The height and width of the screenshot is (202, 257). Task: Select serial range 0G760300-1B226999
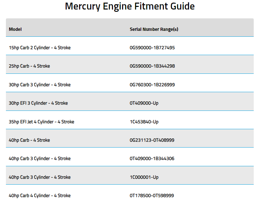coord(152,85)
